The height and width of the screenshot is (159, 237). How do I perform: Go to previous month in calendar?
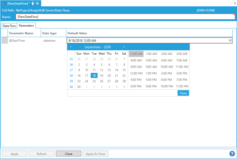(x=71, y=47)
